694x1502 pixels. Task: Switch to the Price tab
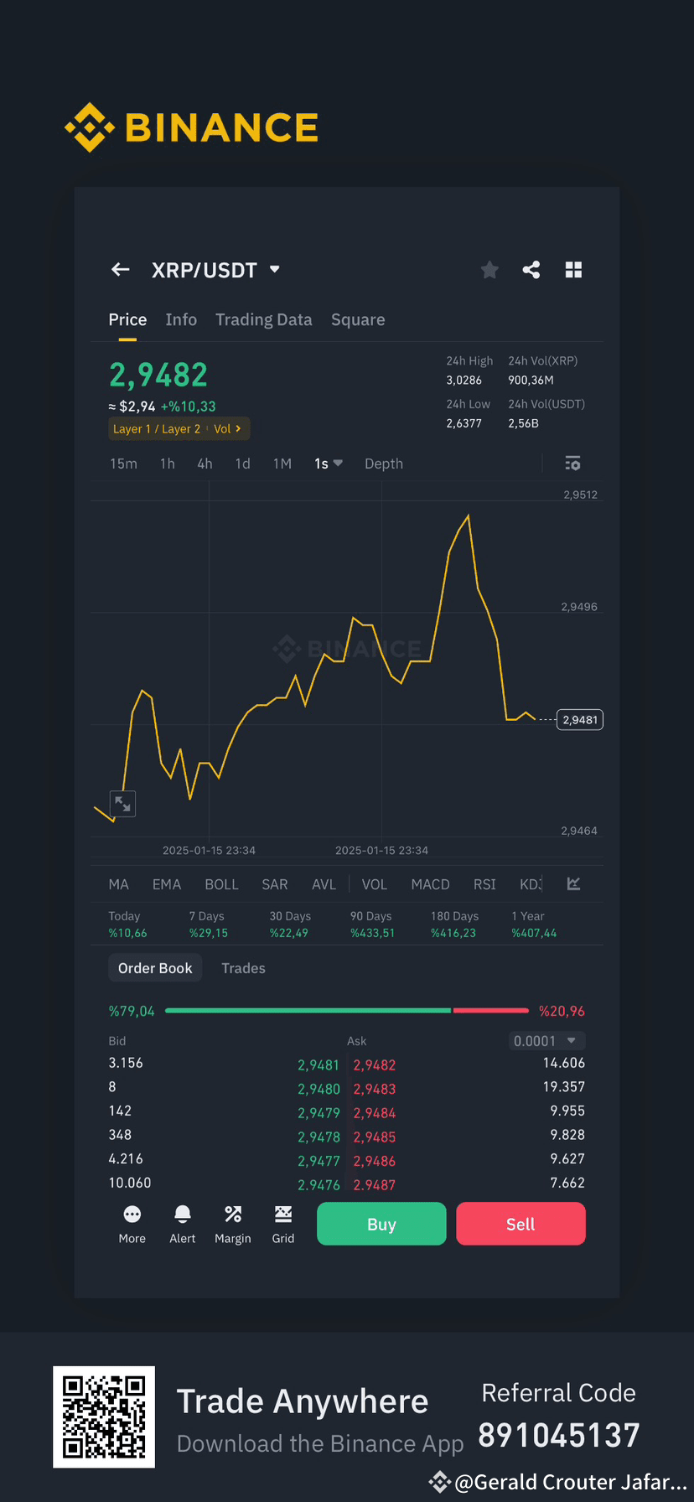pos(127,319)
